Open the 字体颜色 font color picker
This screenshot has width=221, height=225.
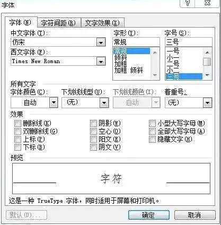(x=54, y=102)
